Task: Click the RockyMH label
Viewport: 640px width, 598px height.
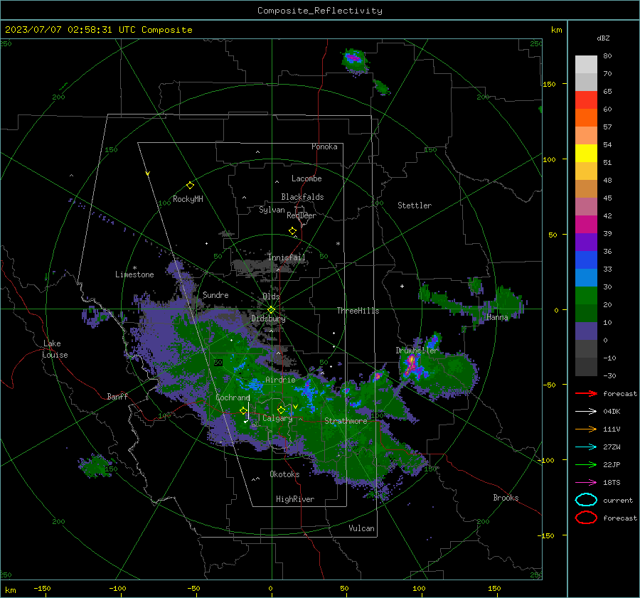Action: point(188,199)
